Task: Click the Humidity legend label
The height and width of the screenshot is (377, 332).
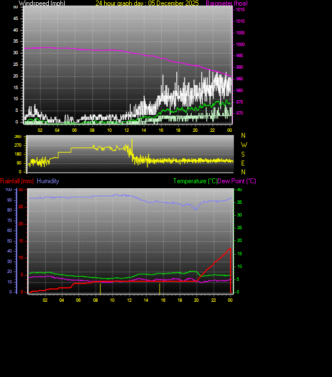Action: pos(48,181)
